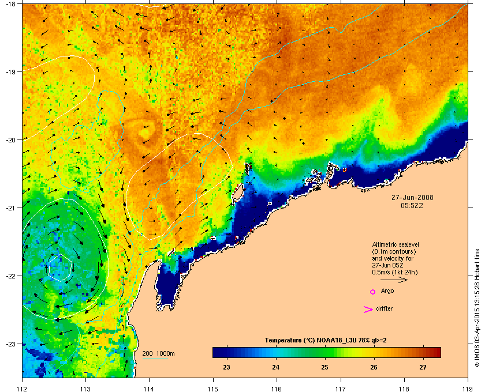The image size is (485, 392).
Task: Click the 'and velocity for' legend line
Action: coord(393,258)
